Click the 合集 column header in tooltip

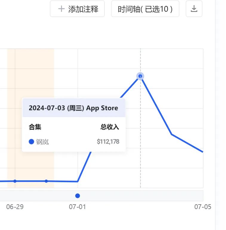[x=35, y=127]
